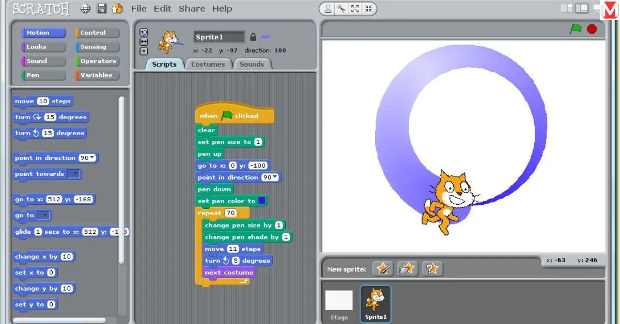Viewport: 620px width, 324px height.
Task: Start the script with the green flag
Action: tap(576, 29)
